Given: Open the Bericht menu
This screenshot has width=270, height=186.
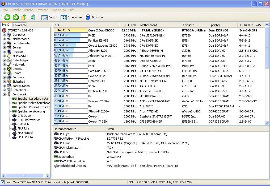Looking at the screenshot, I should pyautogui.click(x=28, y=10).
